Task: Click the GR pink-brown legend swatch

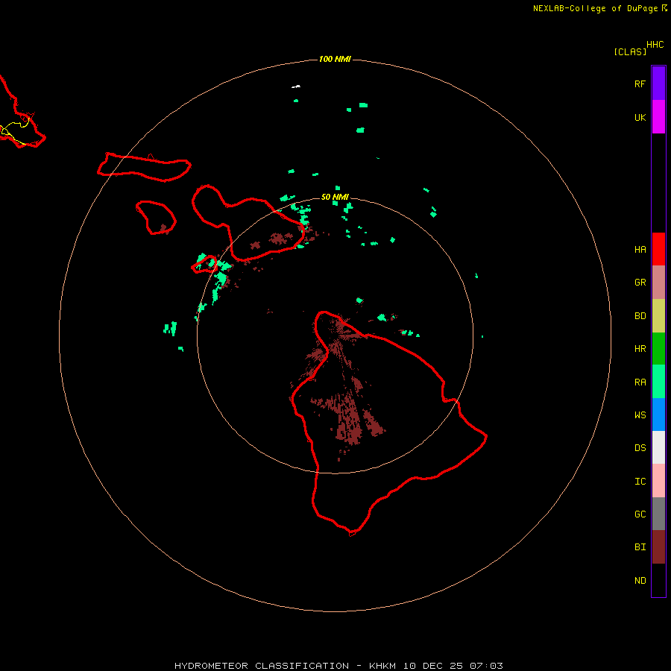Action: coord(658,283)
